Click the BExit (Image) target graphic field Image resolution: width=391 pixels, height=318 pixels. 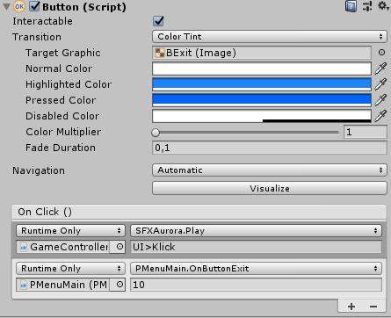262,53
